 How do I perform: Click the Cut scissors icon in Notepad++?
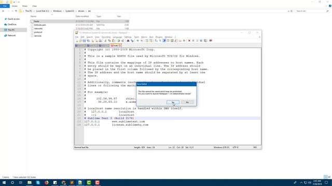(105, 41)
